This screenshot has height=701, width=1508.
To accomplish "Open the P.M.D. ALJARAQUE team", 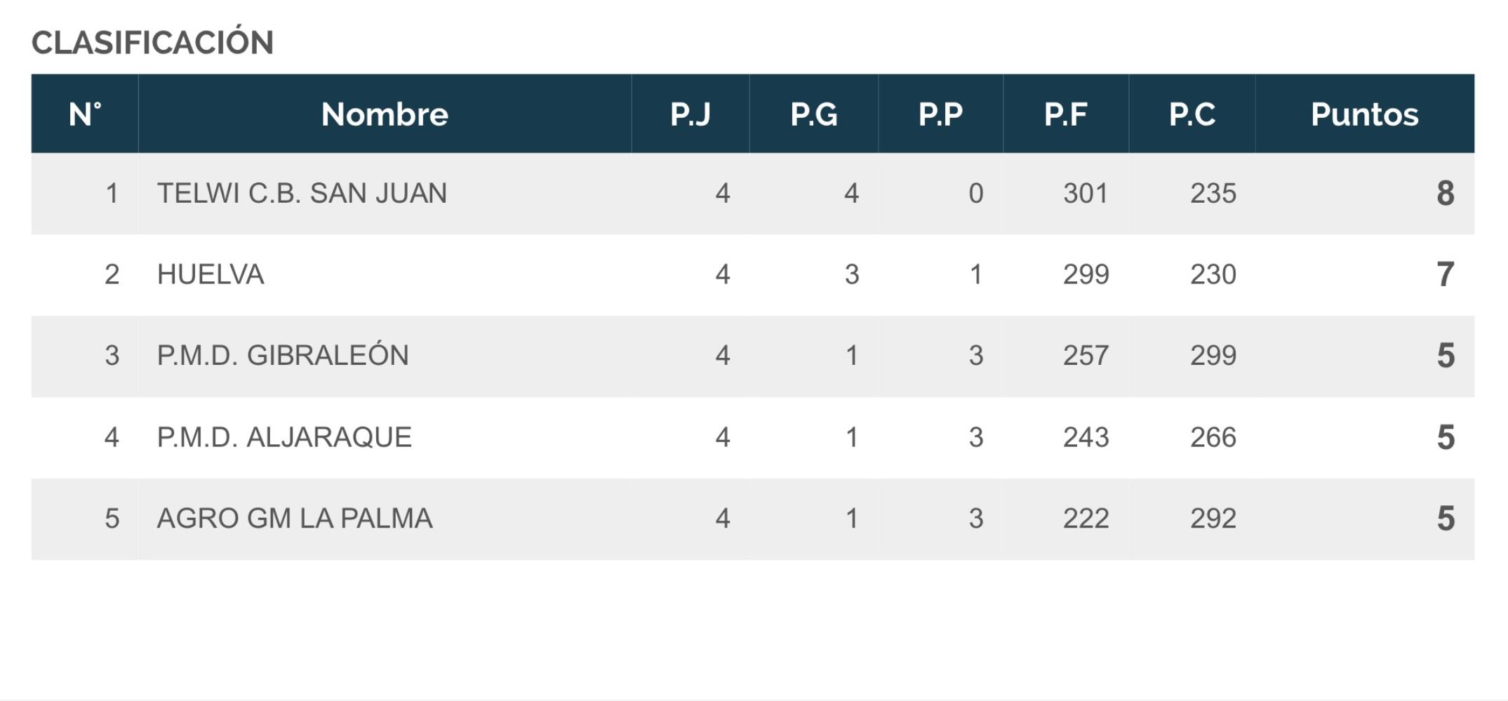I will [284, 437].
